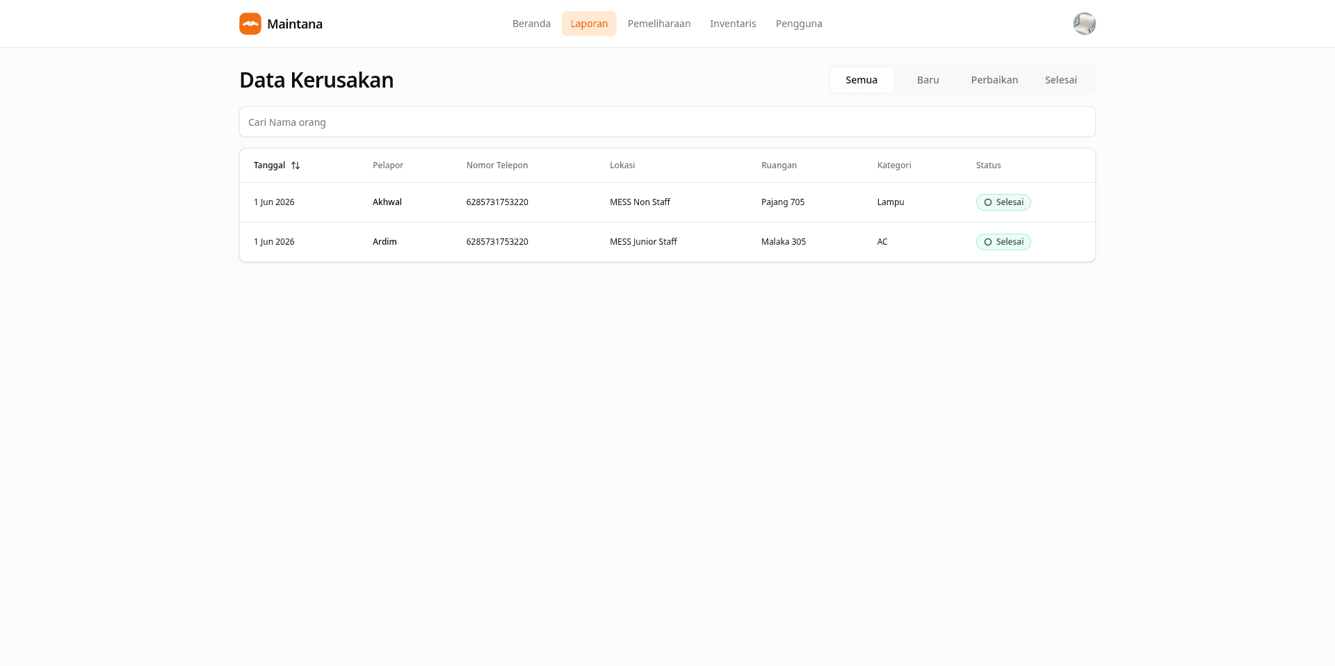Viewport: 1335px width, 666px height.
Task: Select the Semua filter tab
Action: (861, 80)
